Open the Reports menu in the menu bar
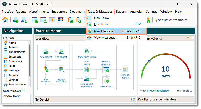This screenshot has height=109, width=201. point(121,12)
